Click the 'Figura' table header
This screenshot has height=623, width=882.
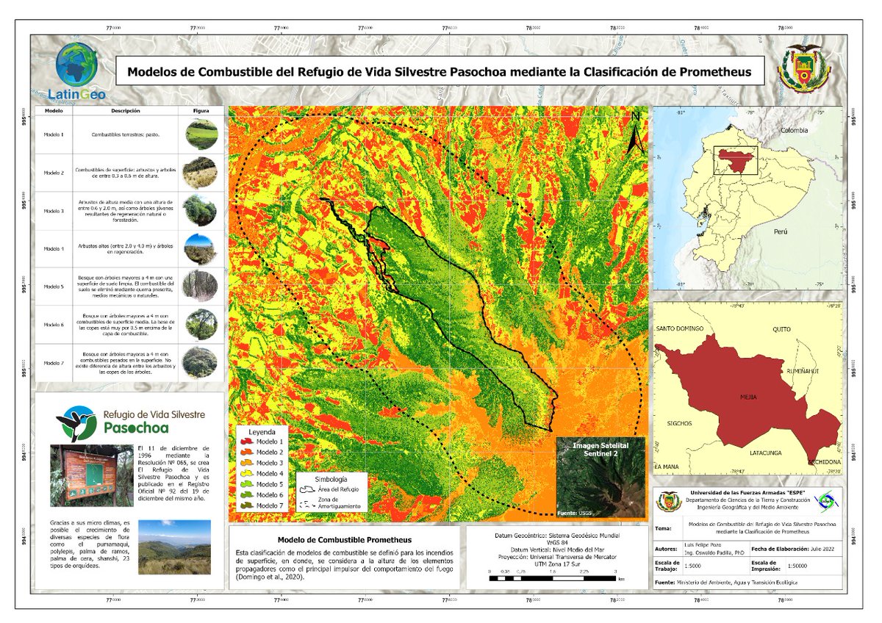click(200, 112)
